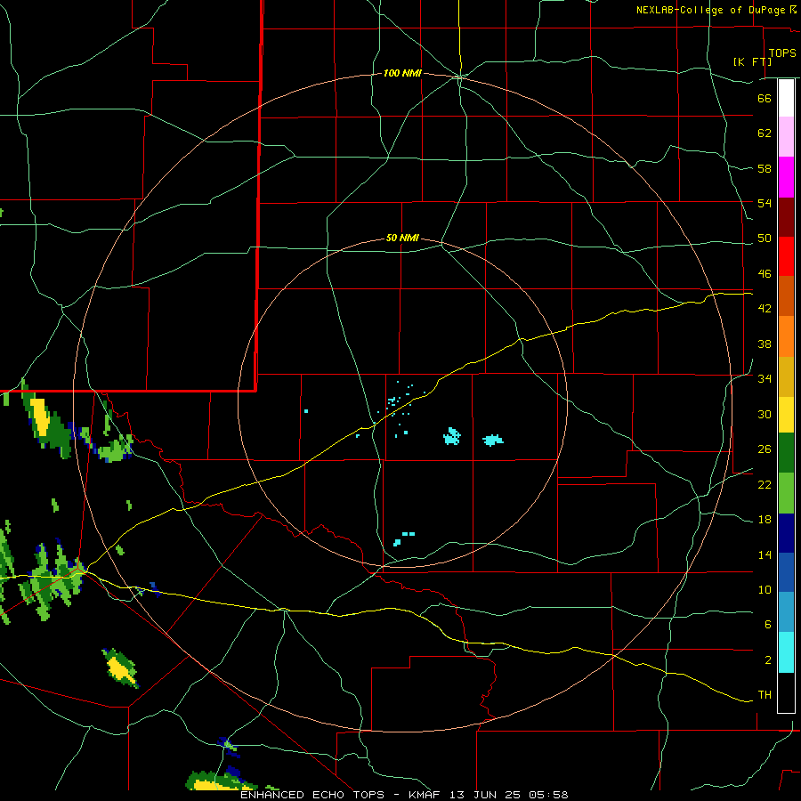Click the black TH threshold legend swatch
801x801 pixels.
[x=786, y=692]
